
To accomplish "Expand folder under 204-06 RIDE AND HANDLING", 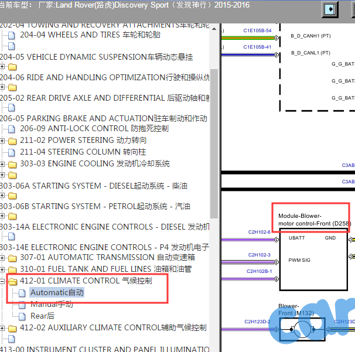I will 2,87.
